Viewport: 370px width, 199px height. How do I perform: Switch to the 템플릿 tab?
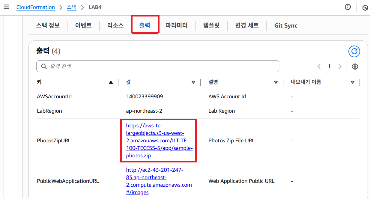click(211, 25)
